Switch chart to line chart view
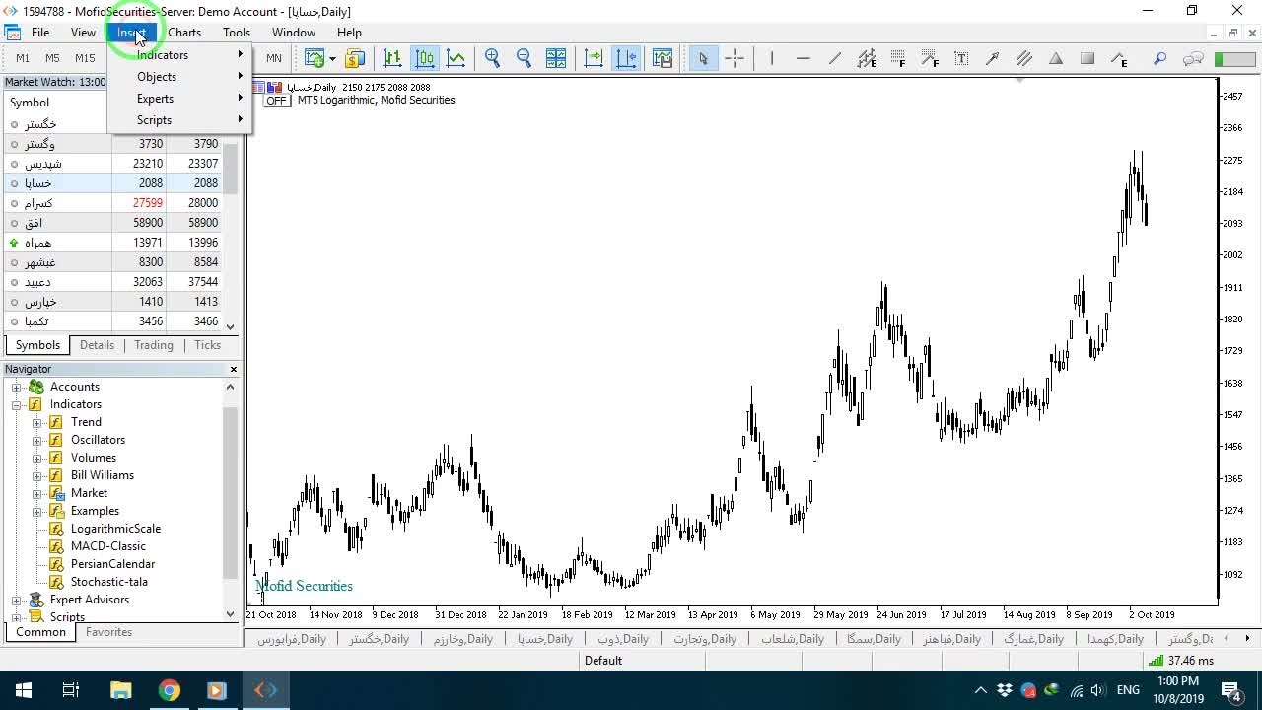 pos(456,58)
